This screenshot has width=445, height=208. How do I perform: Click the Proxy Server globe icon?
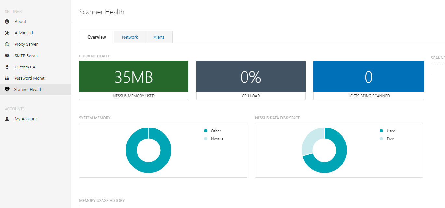[x=7, y=44]
